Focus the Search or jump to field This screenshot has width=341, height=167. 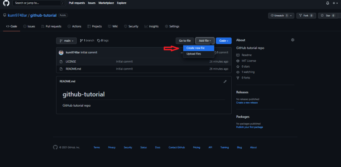click(40, 3)
